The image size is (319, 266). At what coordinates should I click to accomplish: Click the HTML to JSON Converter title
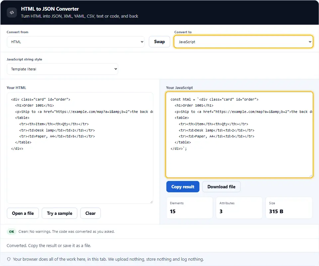tap(50, 9)
